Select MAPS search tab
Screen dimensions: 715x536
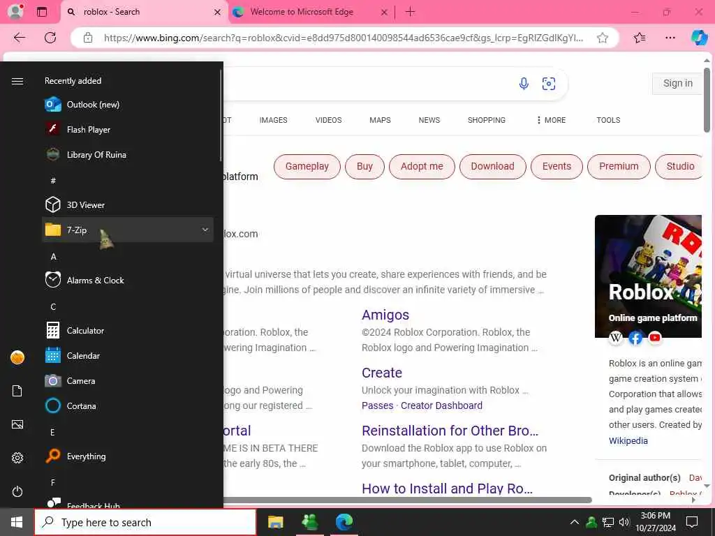[x=380, y=120]
